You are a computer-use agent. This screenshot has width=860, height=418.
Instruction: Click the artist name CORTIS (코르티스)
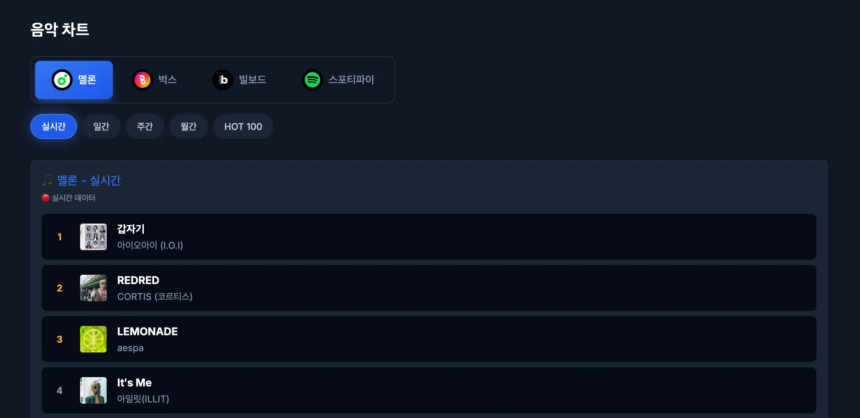(155, 297)
